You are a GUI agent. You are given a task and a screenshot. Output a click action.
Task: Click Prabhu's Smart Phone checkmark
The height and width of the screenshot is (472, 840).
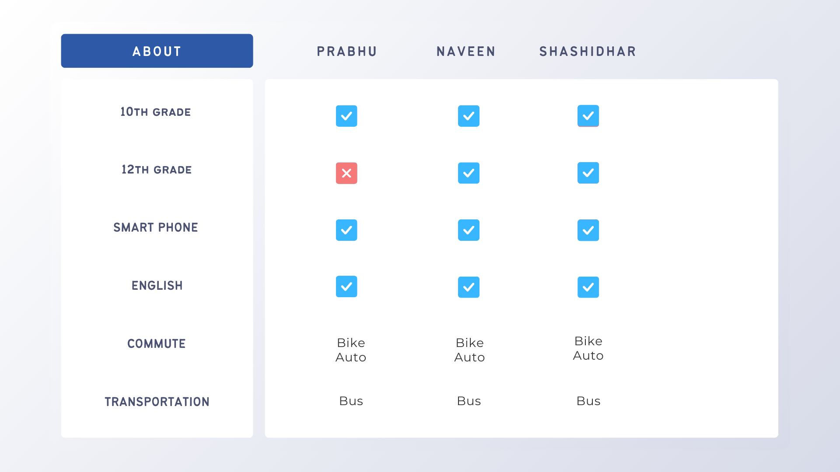(x=346, y=230)
